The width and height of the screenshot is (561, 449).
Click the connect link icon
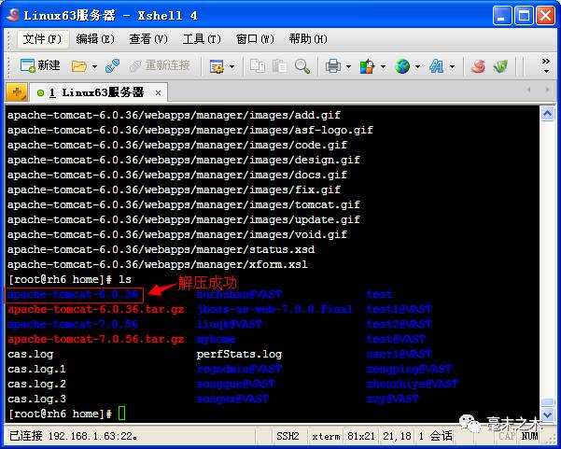[x=112, y=66]
